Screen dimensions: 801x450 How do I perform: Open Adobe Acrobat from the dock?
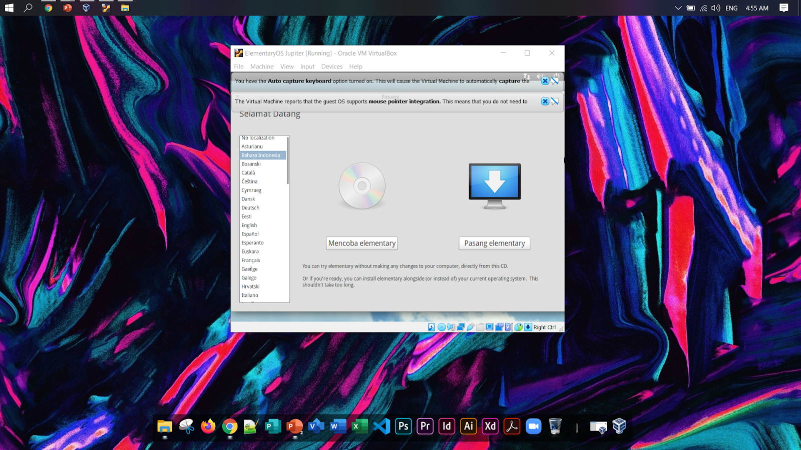(x=512, y=426)
